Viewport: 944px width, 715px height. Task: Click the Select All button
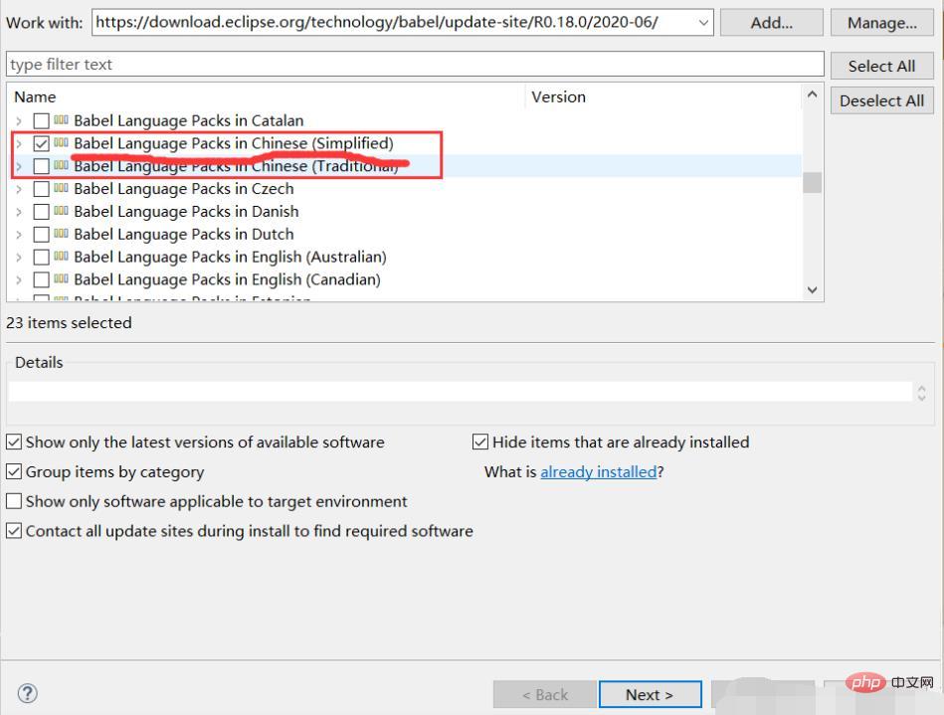pyautogui.click(x=882, y=66)
